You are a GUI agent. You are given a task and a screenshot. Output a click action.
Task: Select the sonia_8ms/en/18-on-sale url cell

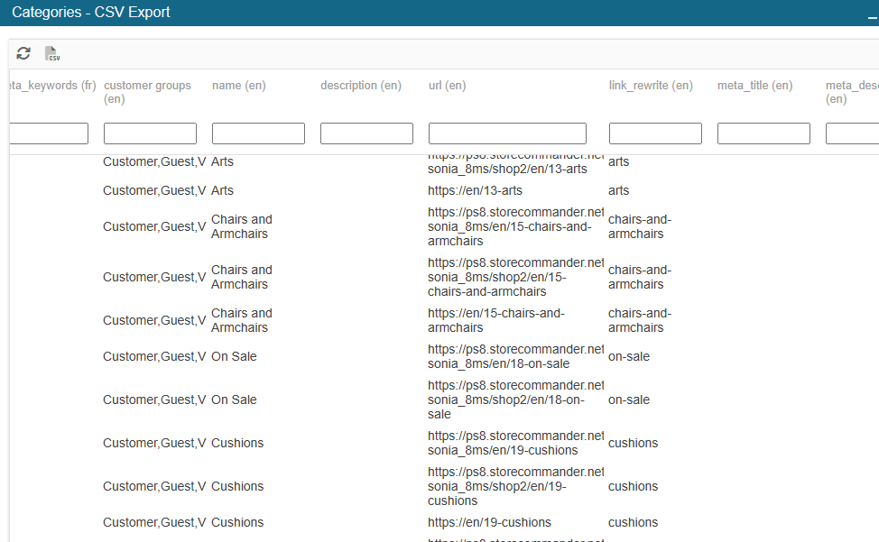[515, 356]
